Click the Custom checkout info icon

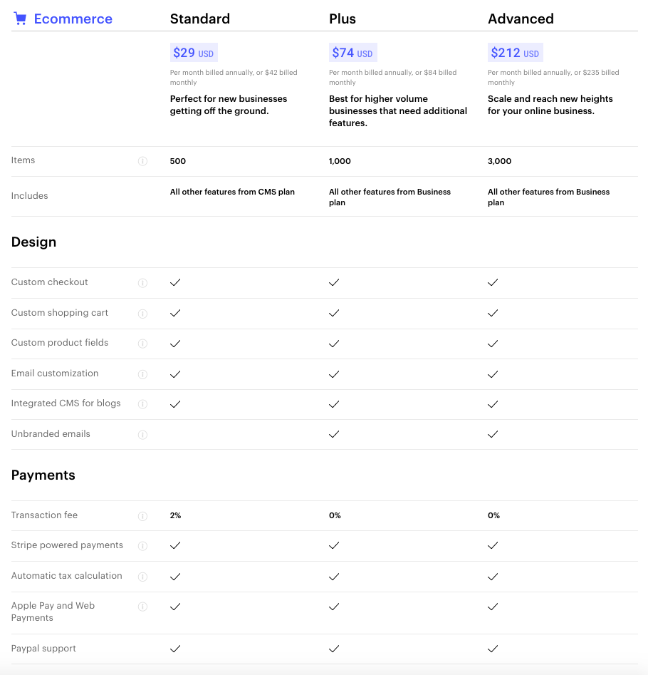(x=142, y=282)
